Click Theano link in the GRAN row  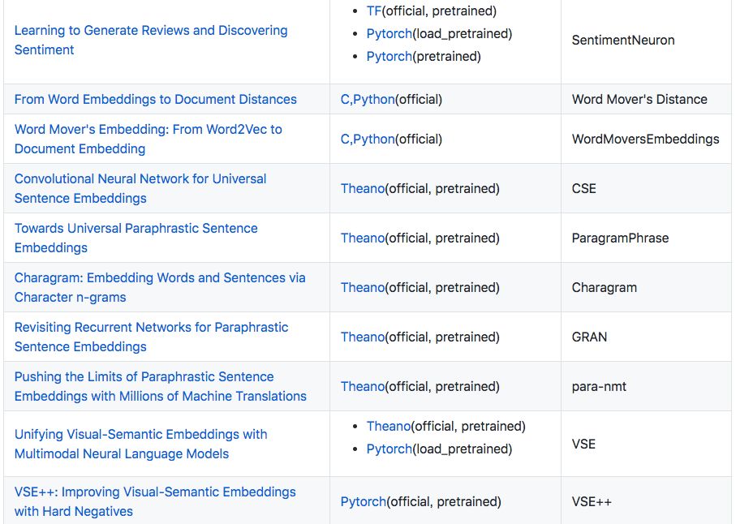(363, 337)
